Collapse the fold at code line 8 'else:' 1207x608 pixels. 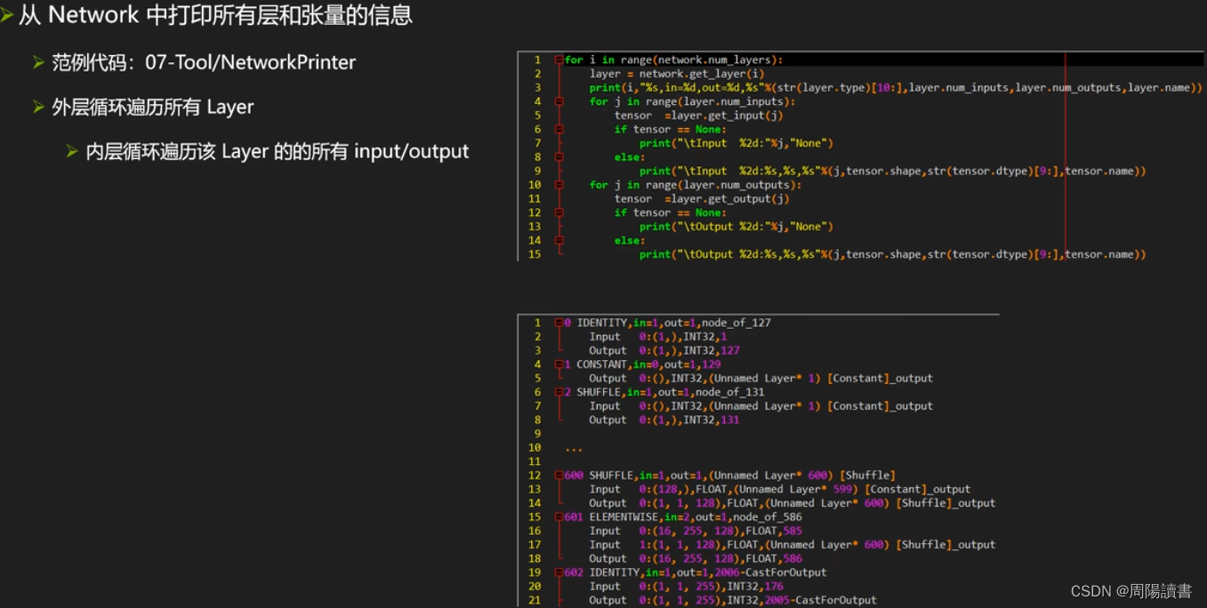click(x=559, y=157)
